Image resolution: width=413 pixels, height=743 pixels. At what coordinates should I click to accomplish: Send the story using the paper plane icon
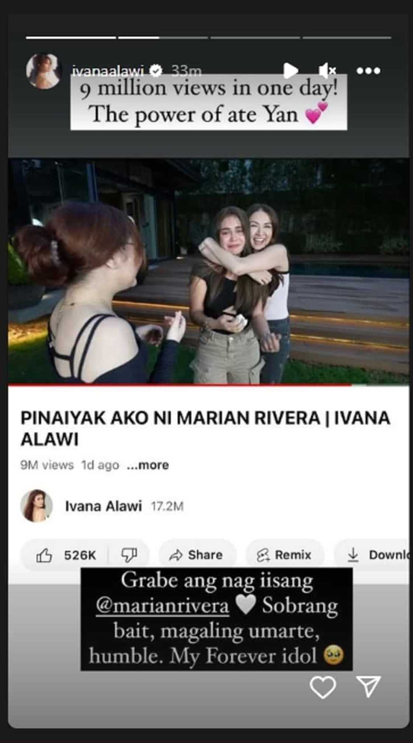(x=368, y=686)
